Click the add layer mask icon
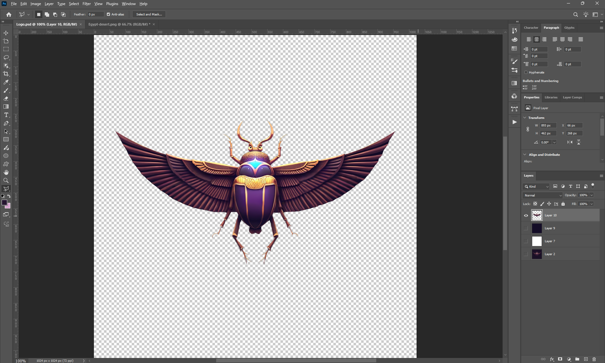Viewport: 605px width, 363px height. pyautogui.click(x=560, y=359)
